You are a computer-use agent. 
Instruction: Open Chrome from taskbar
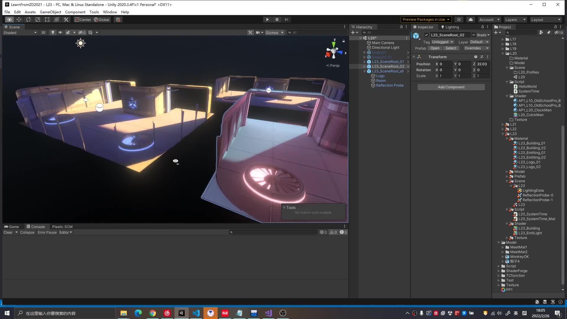tap(152, 313)
